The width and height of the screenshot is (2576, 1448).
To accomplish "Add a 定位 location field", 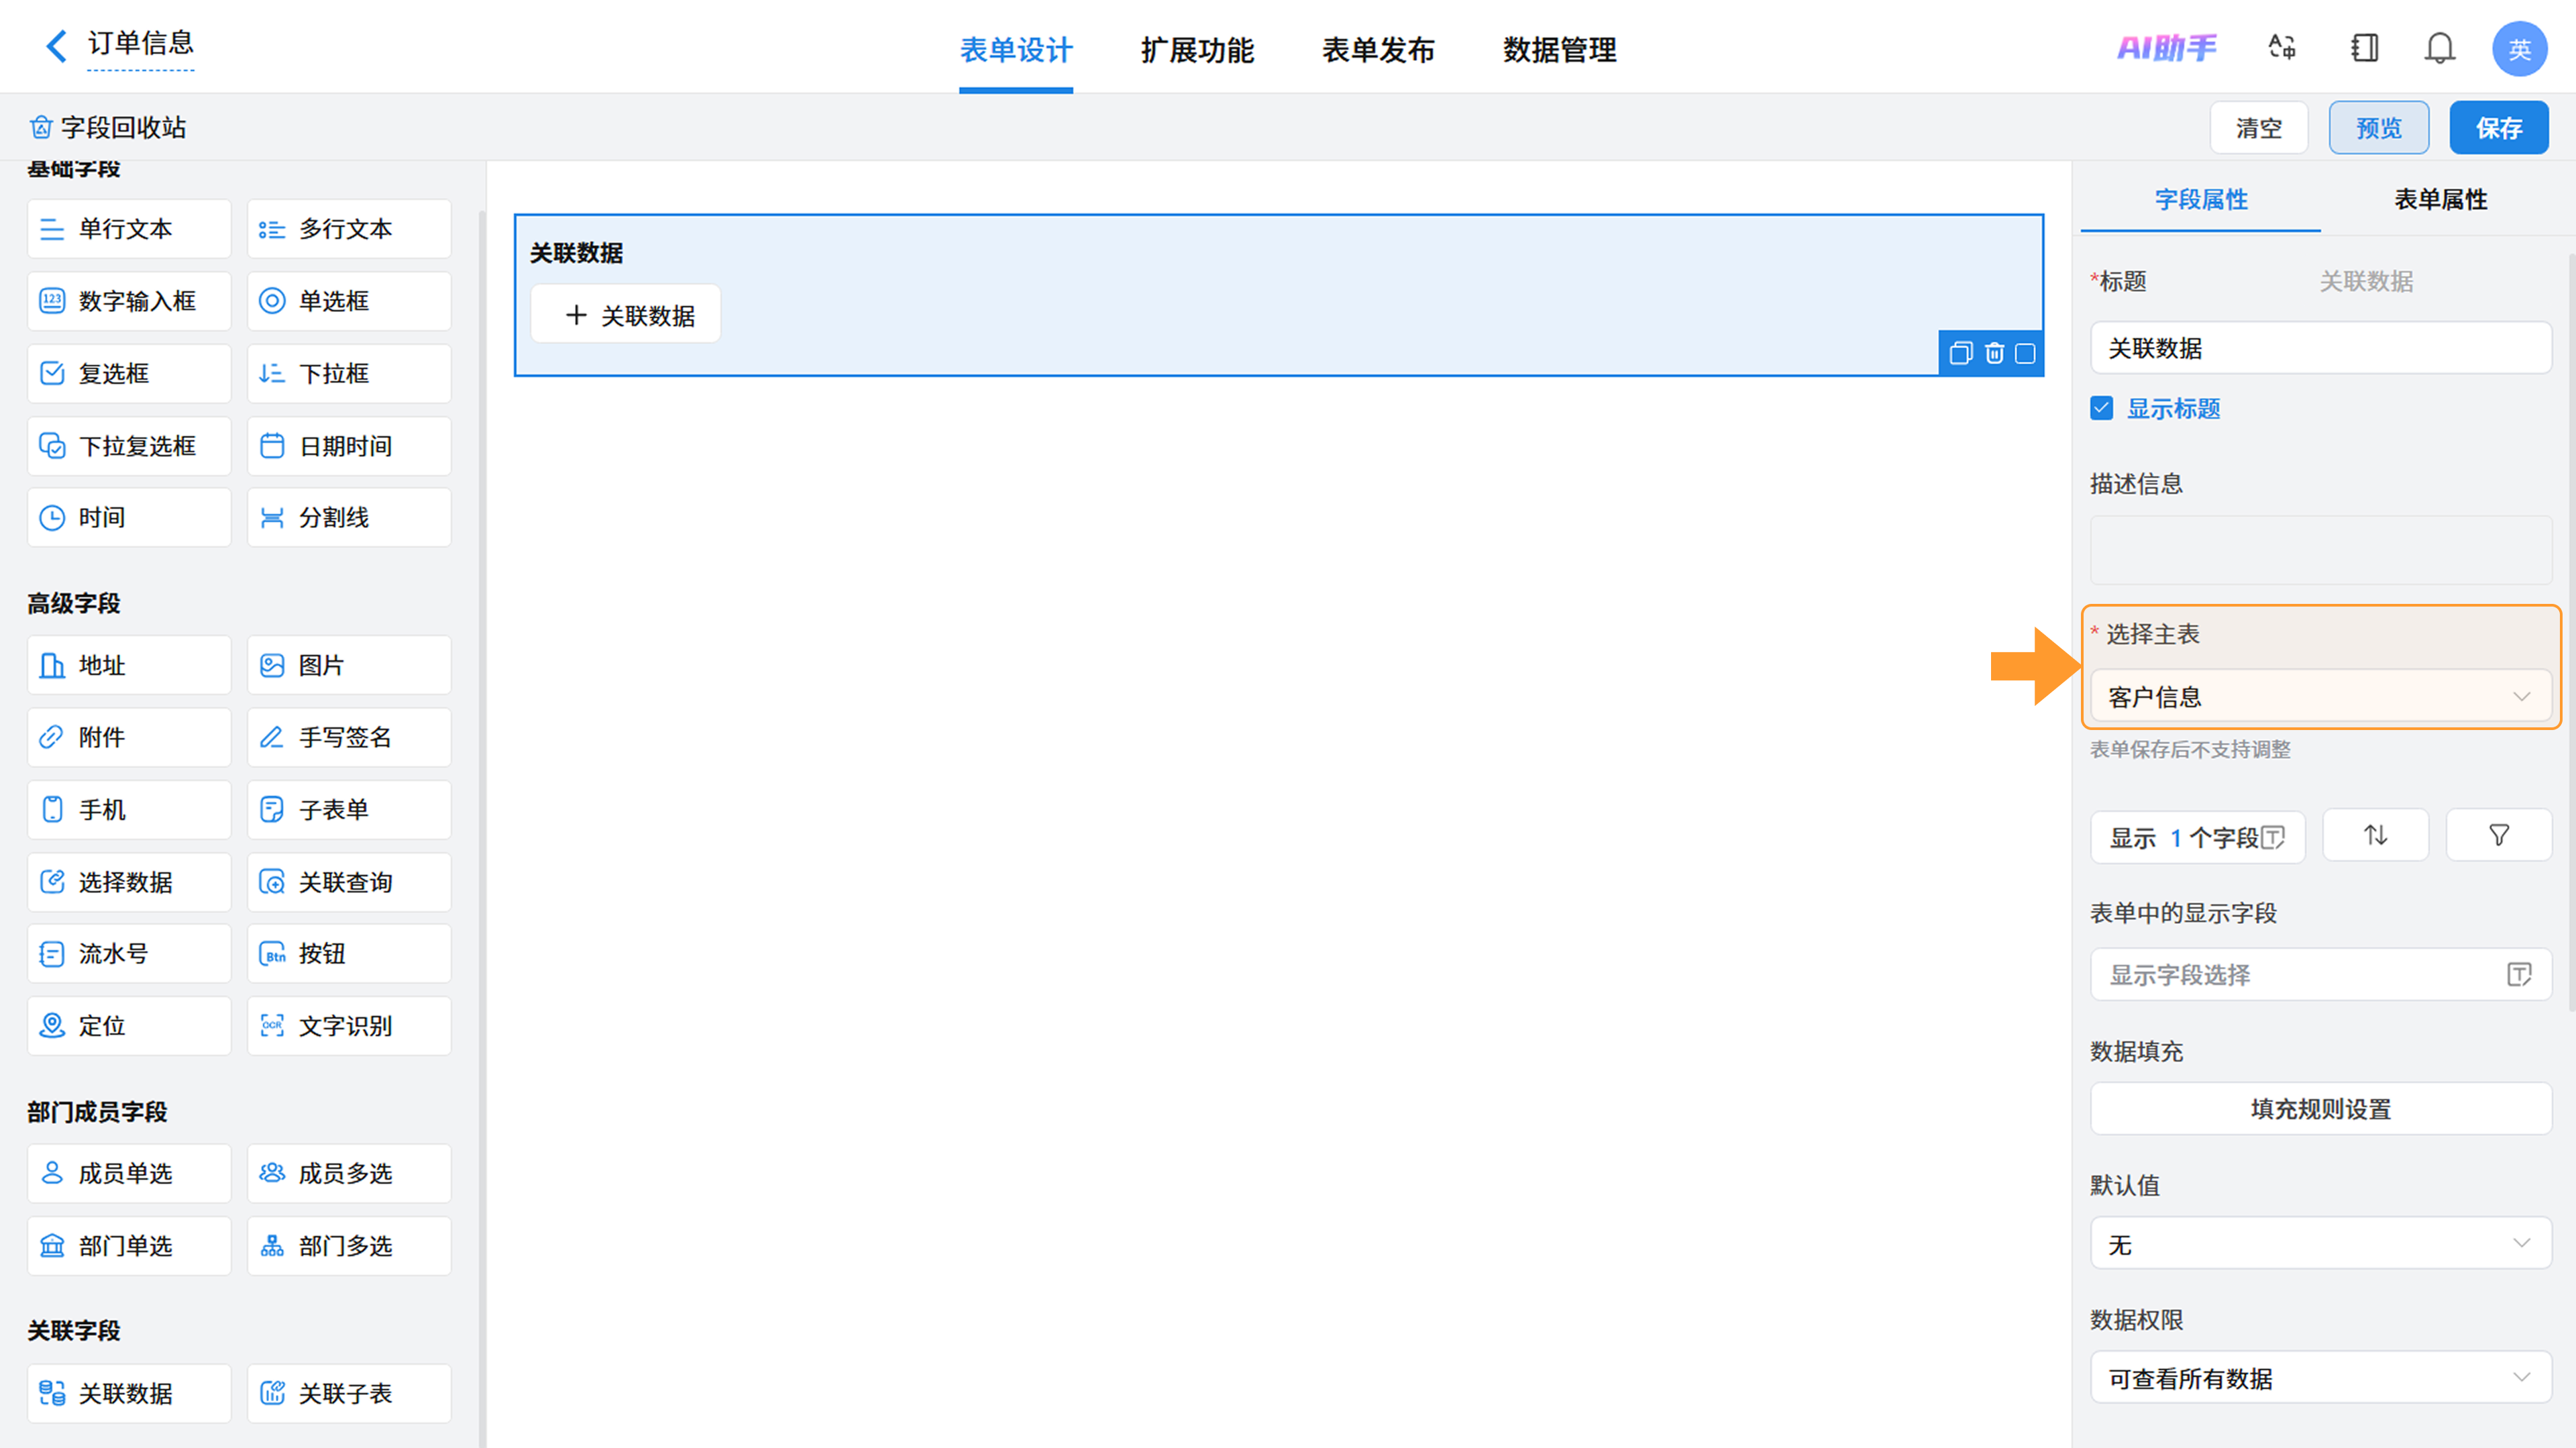I will 129,1025.
